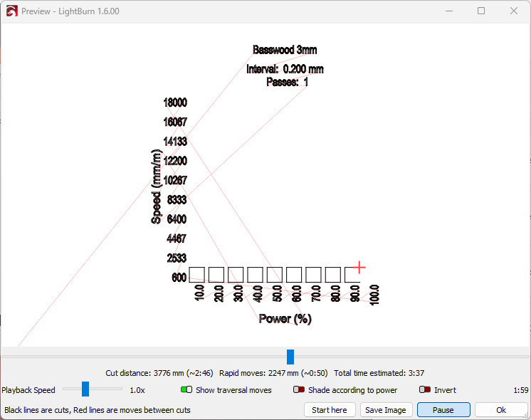Image resolution: width=531 pixels, height=420 pixels.
Task: Click the 14133 speed axis value
Action: pos(175,141)
